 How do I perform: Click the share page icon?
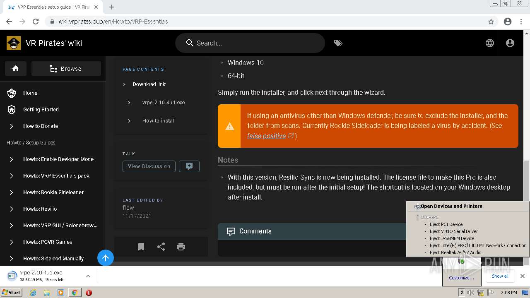(x=161, y=247)
